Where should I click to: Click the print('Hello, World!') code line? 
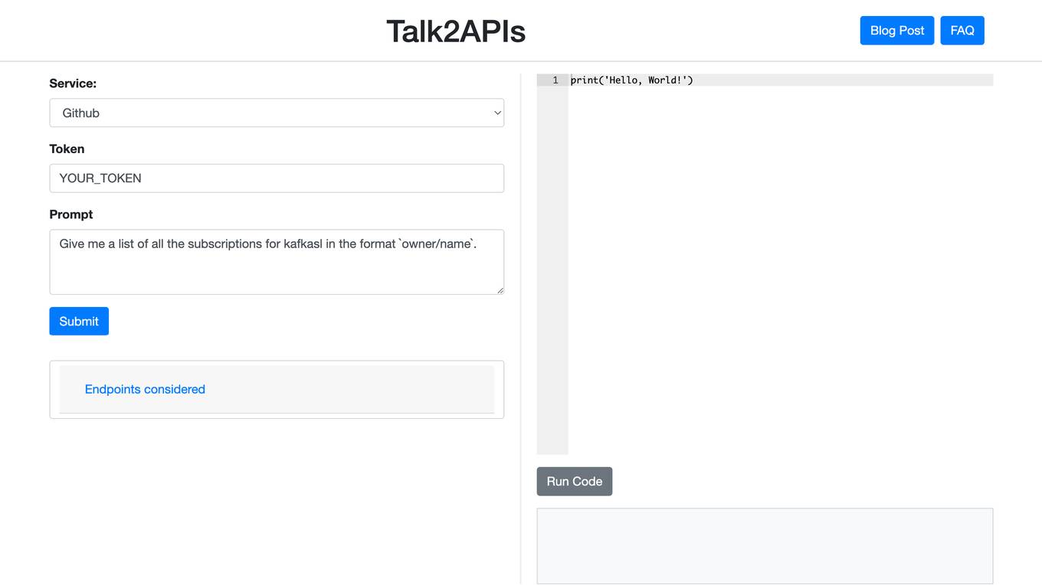[x=631, y=80]
